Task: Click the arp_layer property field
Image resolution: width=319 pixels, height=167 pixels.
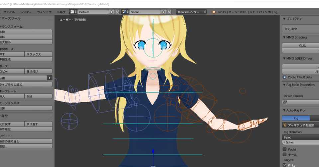Action: coord(300,29)
